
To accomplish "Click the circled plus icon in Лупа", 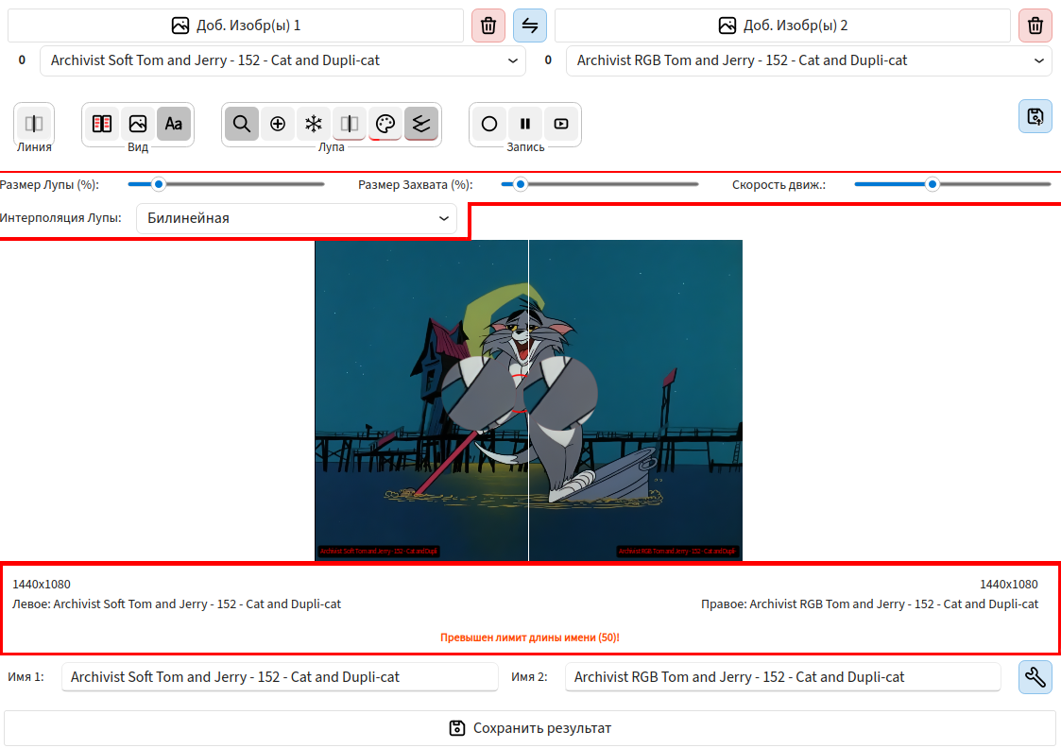I will (x=278, y=124).
